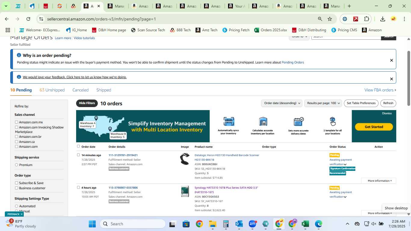Open View FBA orders link

pyautogui.click(x=380, y=90)
